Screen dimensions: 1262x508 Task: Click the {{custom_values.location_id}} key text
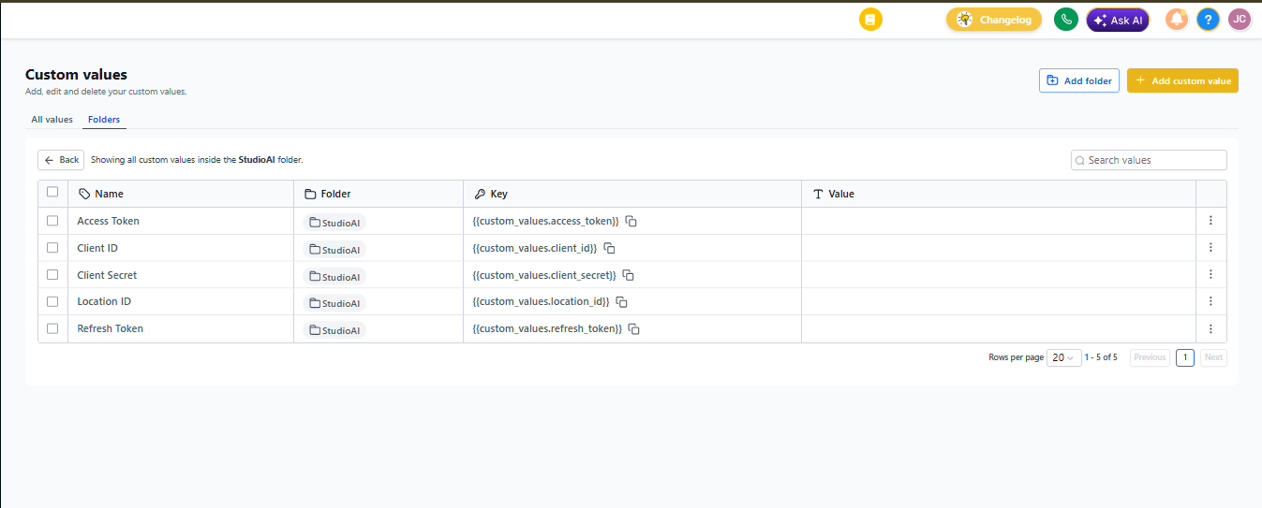point(542,301)
